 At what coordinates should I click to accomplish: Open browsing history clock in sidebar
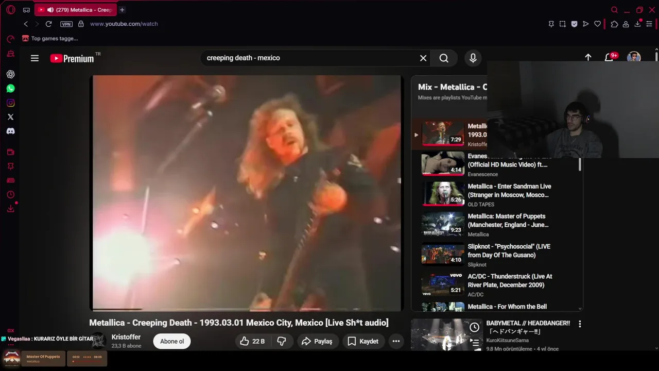(10, 195)
